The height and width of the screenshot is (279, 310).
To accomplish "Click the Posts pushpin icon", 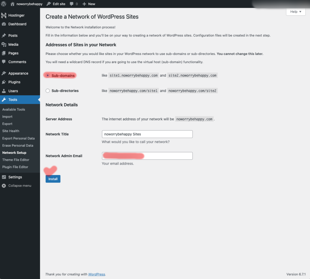I will [4, 35].
